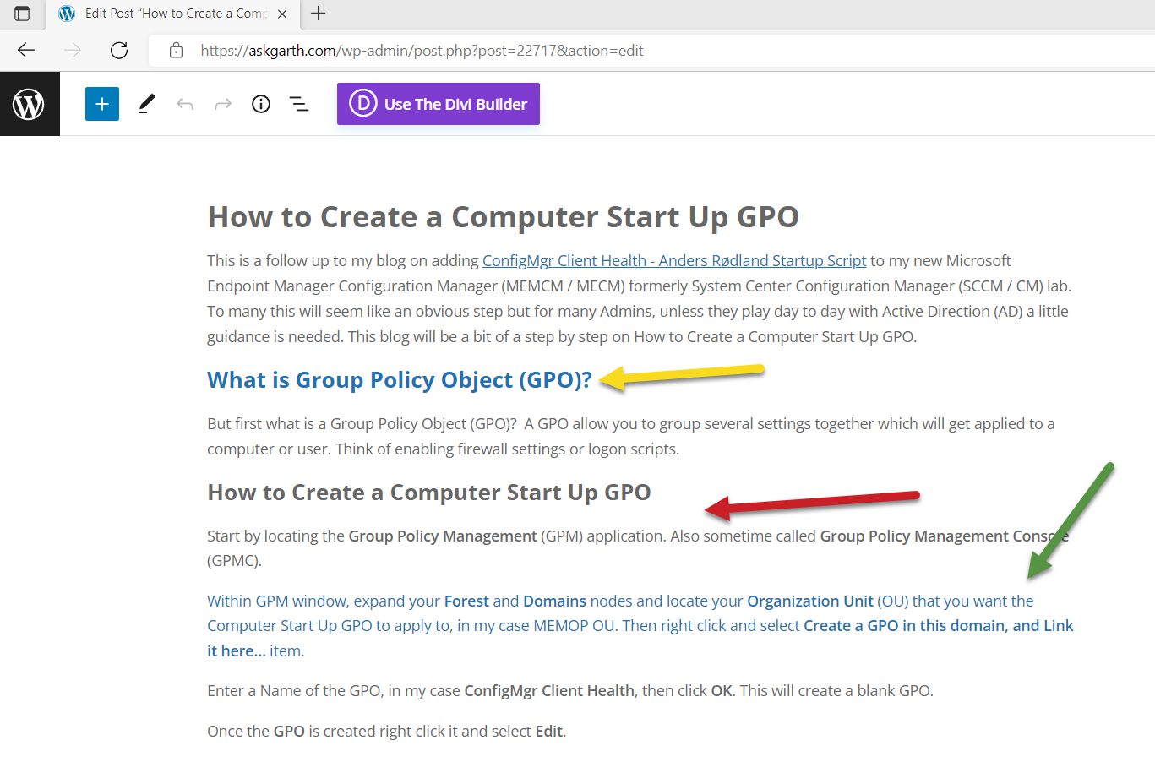Click the bold 'Group Policy Management Console' text
The height and width of the screenshot is (762, 1155).
[x=945, y=536]
